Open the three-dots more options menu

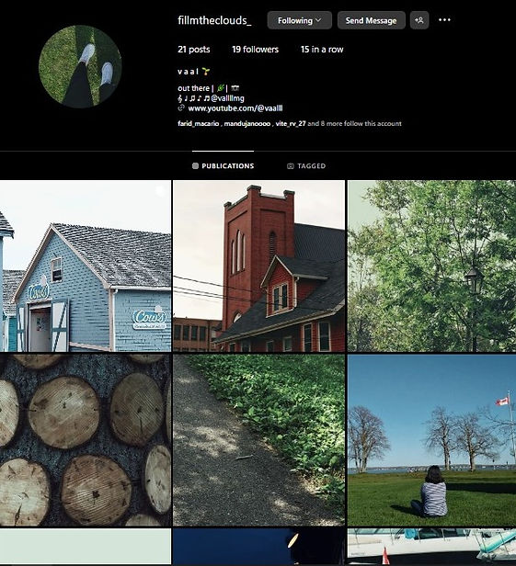click(444, 20)
